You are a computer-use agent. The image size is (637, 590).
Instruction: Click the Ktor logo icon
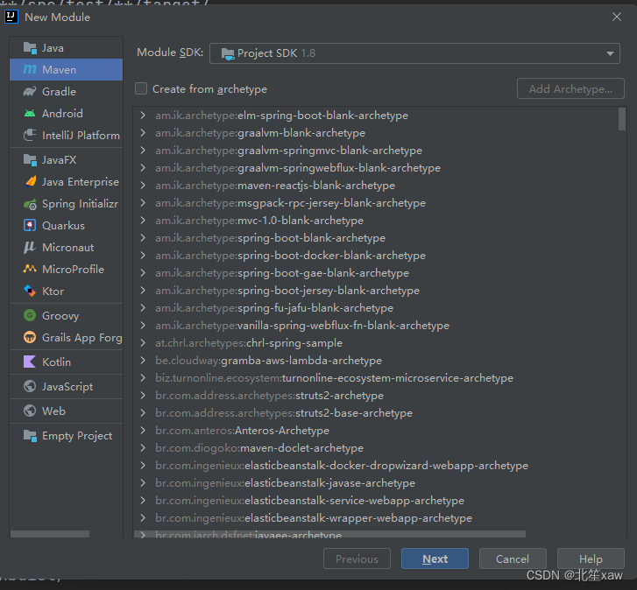30,291
